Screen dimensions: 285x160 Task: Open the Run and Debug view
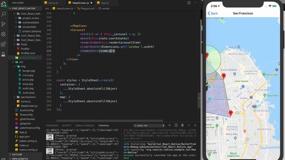(4, 34)
